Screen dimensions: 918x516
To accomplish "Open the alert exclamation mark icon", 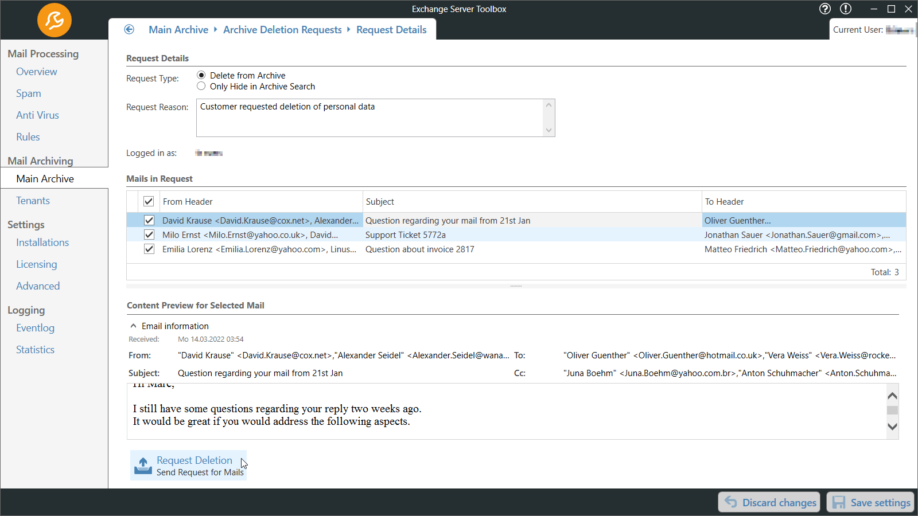I will point(846,9).
